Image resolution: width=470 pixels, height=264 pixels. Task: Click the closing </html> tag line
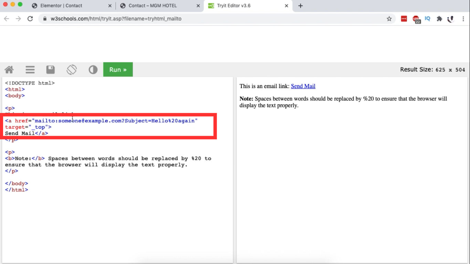(x=17, y=190)
